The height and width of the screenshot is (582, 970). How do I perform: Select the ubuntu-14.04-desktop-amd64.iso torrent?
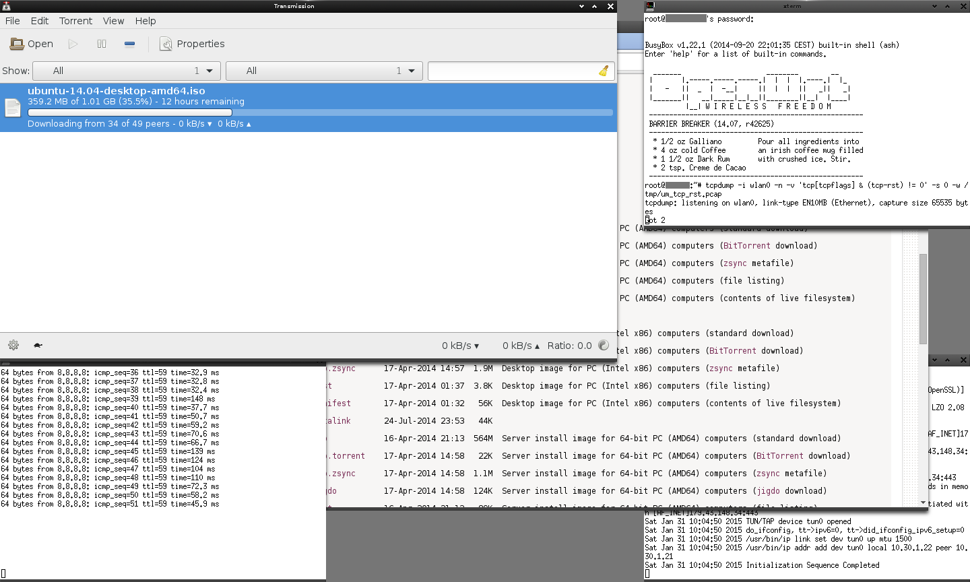click(x=309, y=107)
